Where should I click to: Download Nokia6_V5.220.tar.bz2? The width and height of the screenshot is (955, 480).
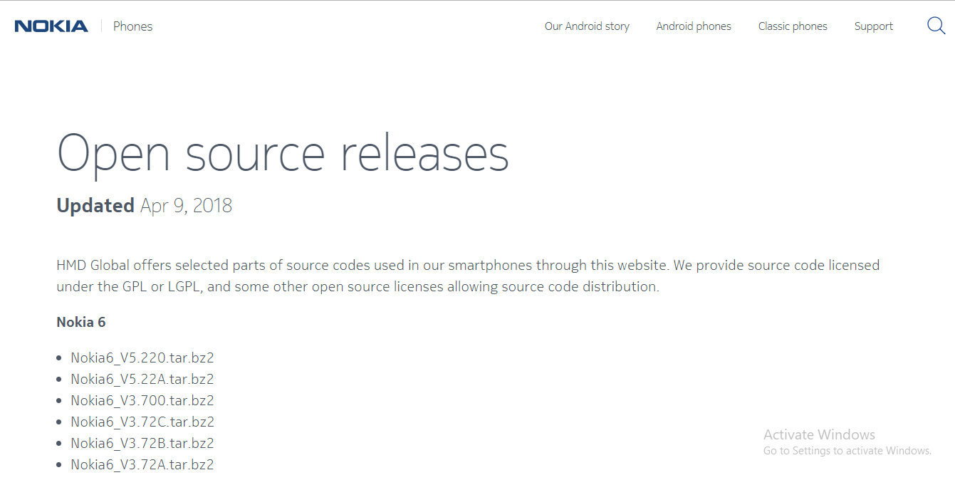(142, 358)
